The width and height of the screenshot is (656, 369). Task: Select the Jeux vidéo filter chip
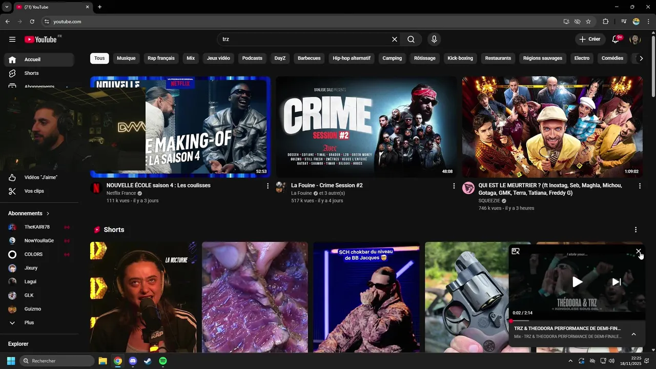[218, 58]
